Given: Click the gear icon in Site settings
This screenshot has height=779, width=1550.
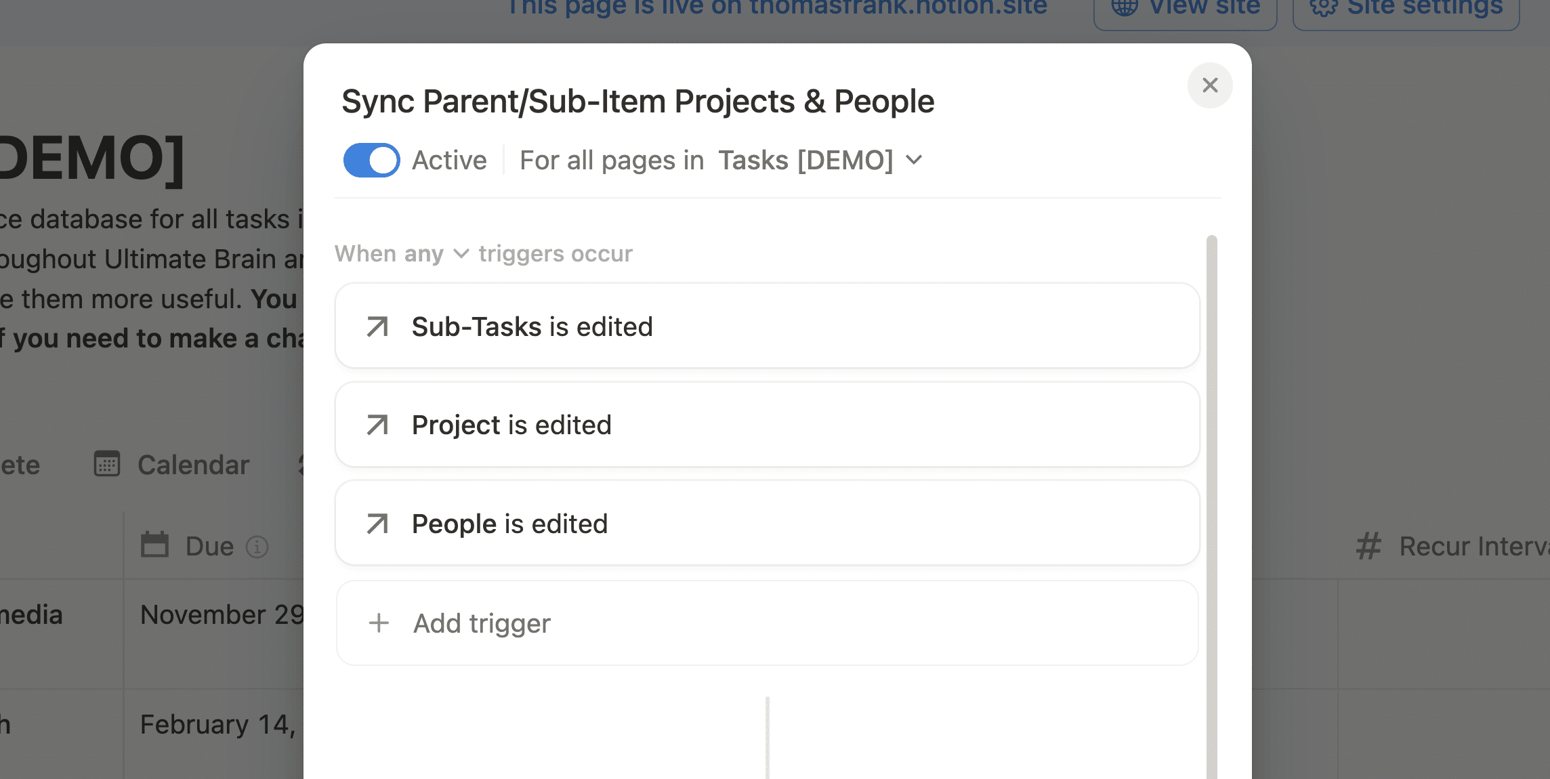Looking at the screenshot, I should [1324, 7].
